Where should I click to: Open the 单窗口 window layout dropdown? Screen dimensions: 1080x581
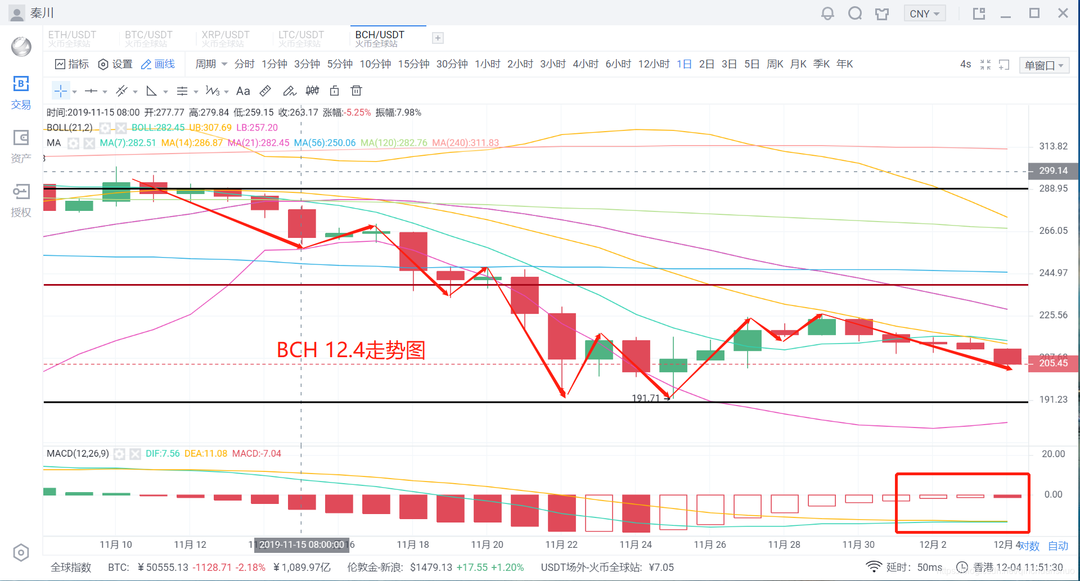pos(1044,65)
